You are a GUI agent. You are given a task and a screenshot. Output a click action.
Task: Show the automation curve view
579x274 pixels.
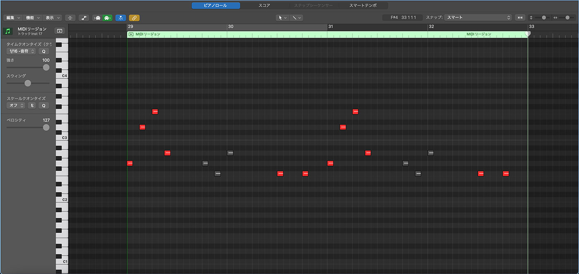point(84,18)
